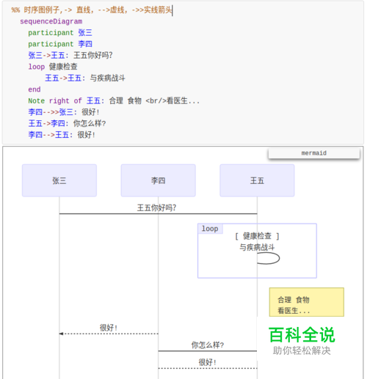Screen dimensions: 367x379
Task: Click code line '李四-->>张三: 很好!'
Action: 64,112
